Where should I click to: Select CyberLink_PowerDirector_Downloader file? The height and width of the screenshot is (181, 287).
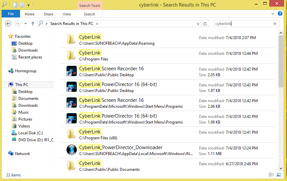coord(167,150)
